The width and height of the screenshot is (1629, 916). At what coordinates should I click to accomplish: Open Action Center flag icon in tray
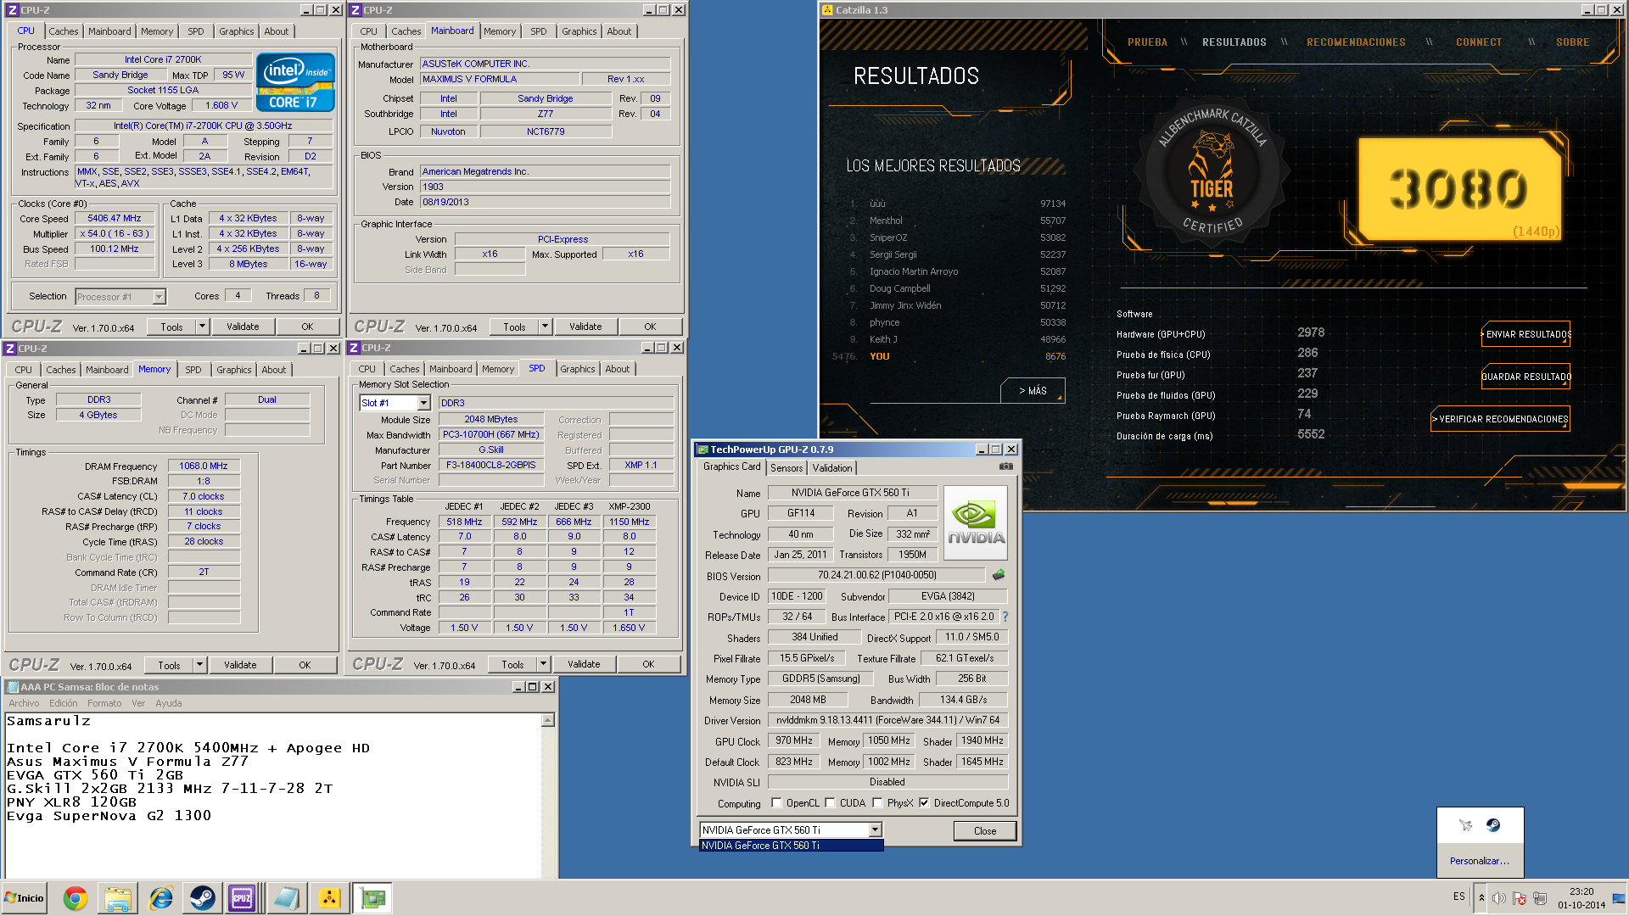pos(1520,898)
